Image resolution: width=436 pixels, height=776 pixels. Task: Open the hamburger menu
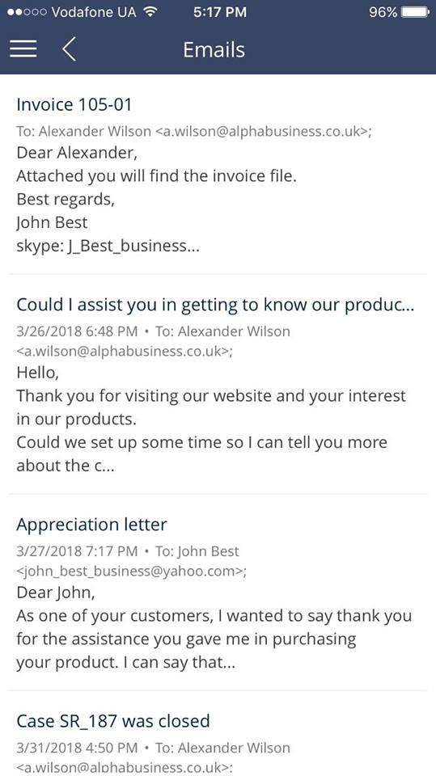pyautogui.click(x=23, y=49)
